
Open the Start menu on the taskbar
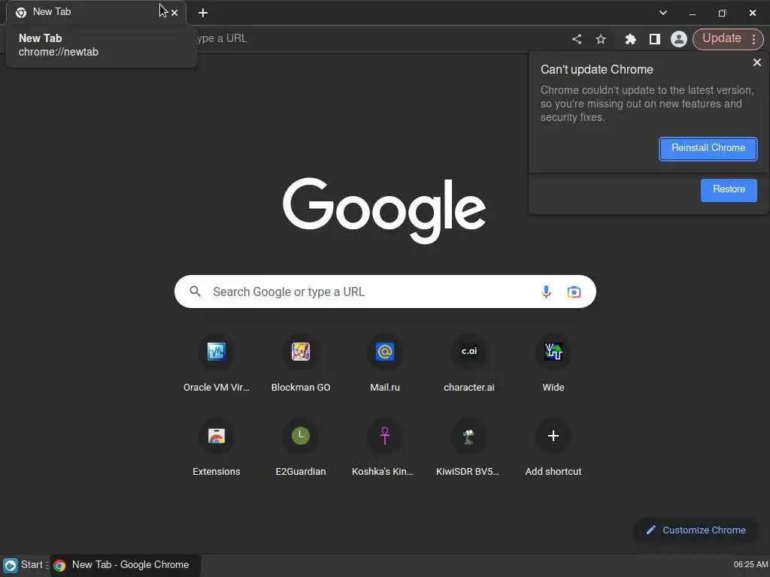pyautogui.click(x=26, y=565)
